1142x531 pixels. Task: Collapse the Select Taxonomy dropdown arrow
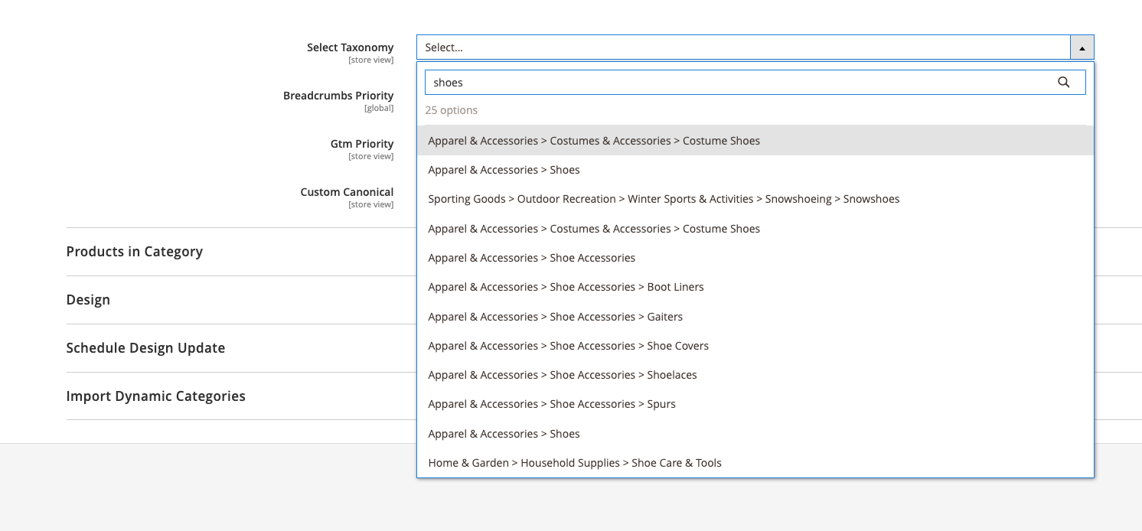tap(1082, 47)
